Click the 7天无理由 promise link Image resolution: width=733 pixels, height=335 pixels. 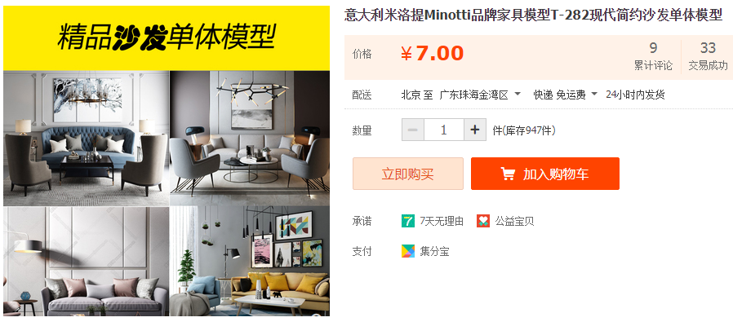(442, 221)
